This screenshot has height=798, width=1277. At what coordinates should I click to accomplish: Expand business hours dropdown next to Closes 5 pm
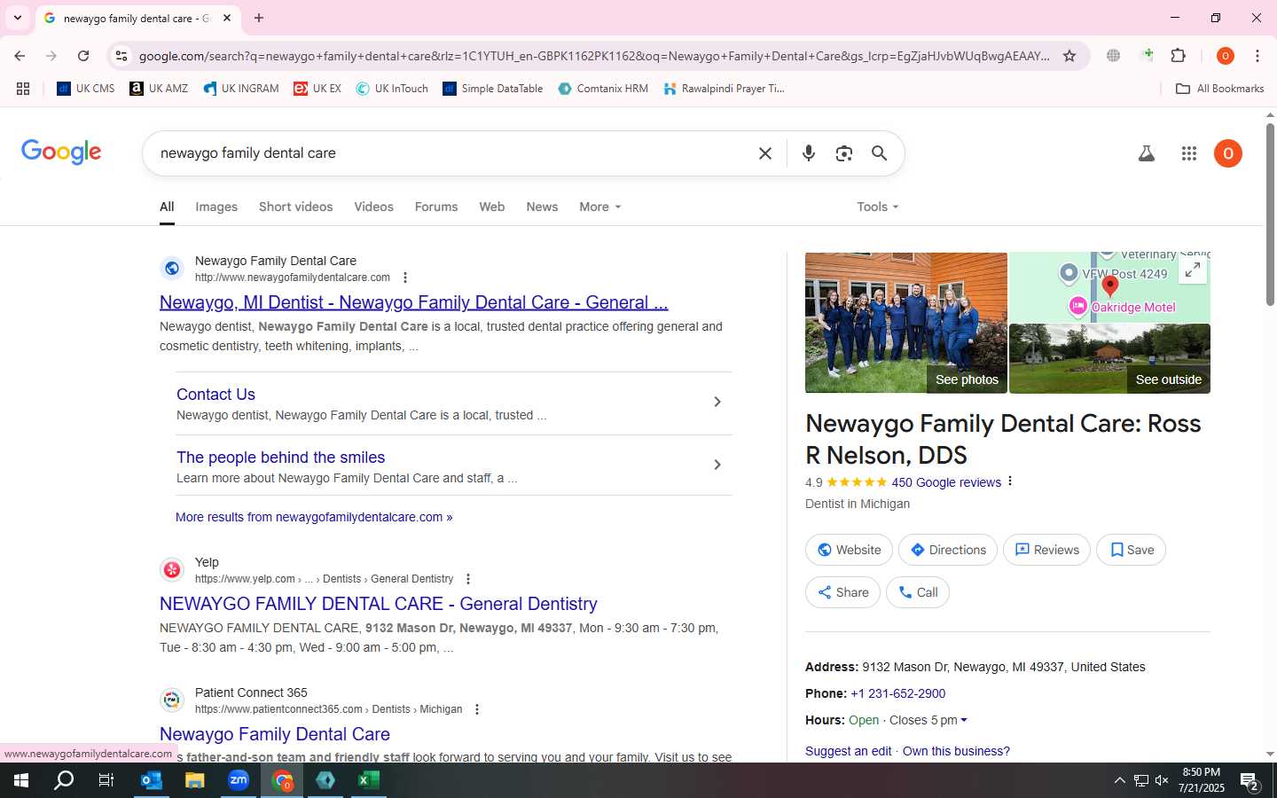(x=964, y=720)
